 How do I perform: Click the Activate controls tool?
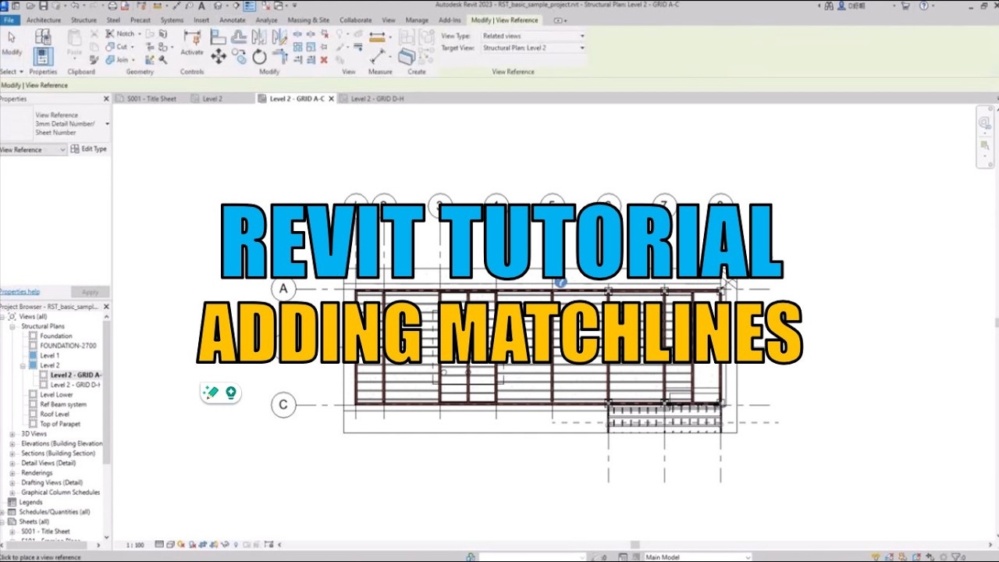tap(192, 43)
